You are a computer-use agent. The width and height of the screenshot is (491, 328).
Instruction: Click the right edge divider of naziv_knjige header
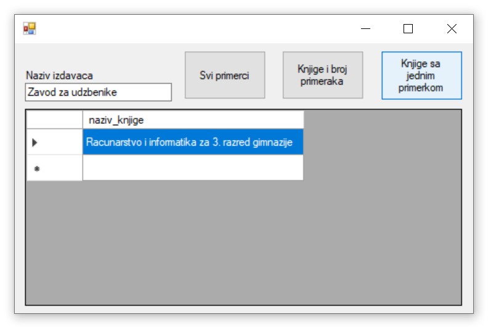(x=304, y=120)
